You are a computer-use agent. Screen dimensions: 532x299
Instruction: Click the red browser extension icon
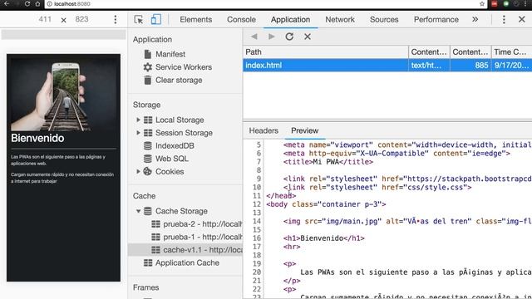coord(495,3)
